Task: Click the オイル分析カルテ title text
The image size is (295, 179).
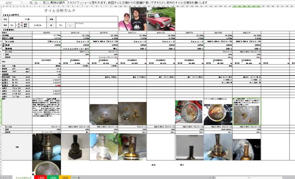Action: (60, 11)
